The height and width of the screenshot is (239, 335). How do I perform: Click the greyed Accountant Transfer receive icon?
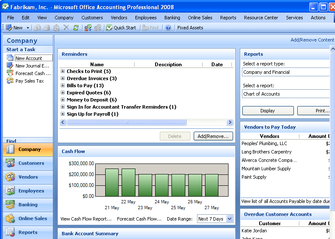click(98, 28)
